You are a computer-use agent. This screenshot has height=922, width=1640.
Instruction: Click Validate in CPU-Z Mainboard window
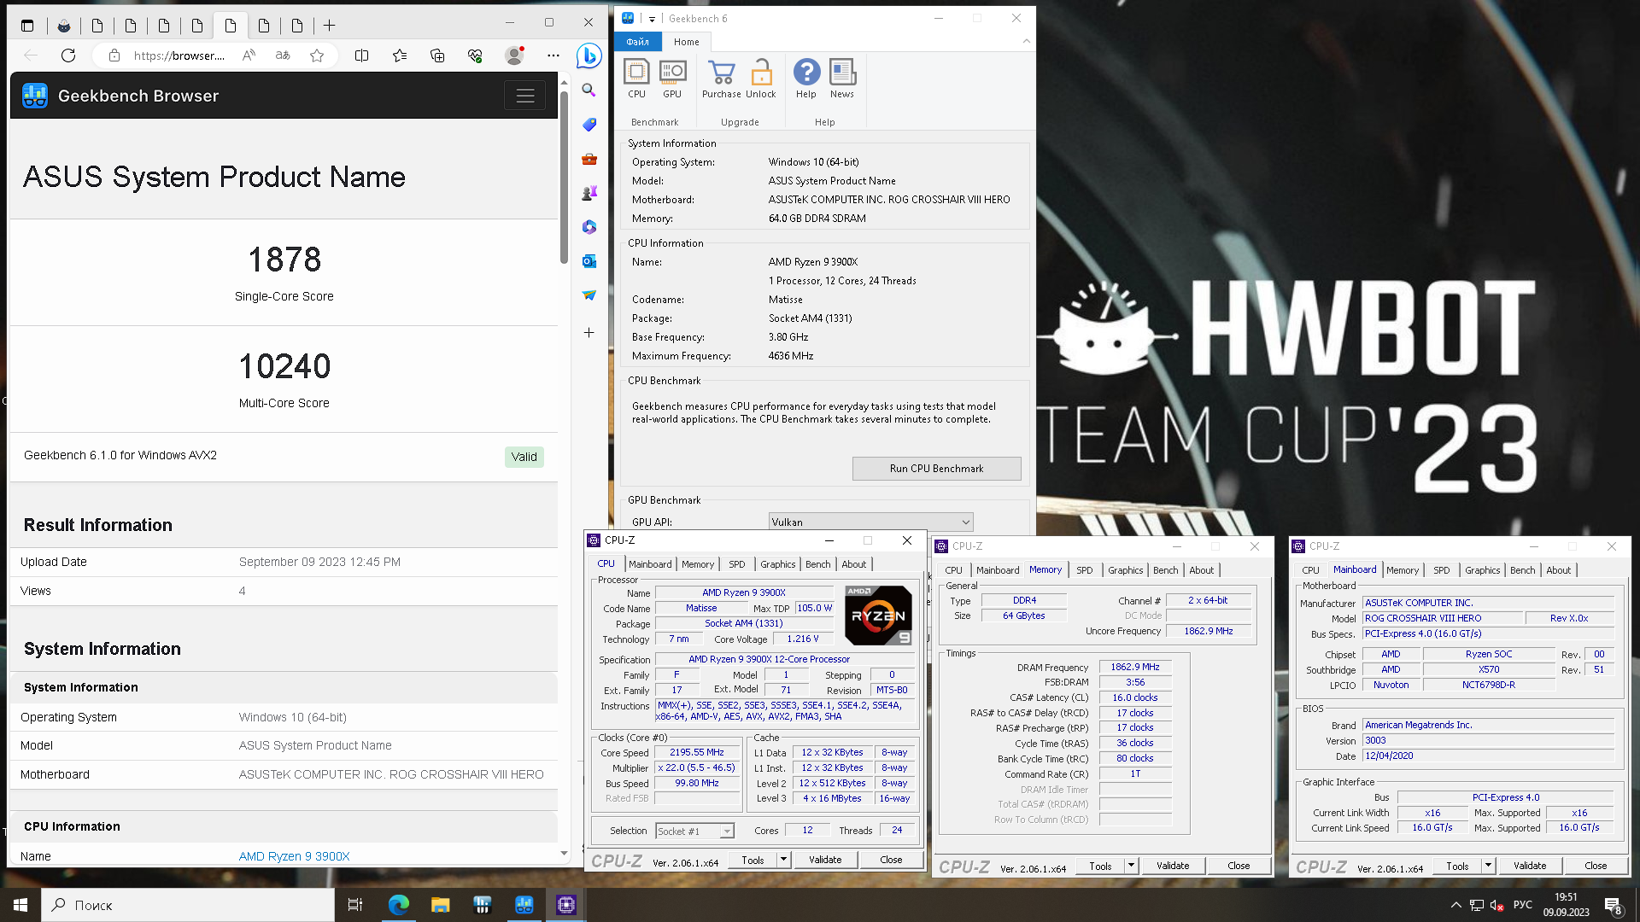pyautogui.click(x=1529, y=866)
